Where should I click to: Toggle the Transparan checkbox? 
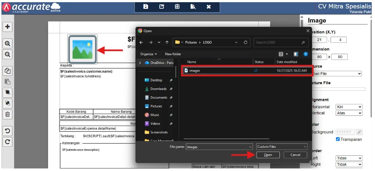tap(338, 139)
